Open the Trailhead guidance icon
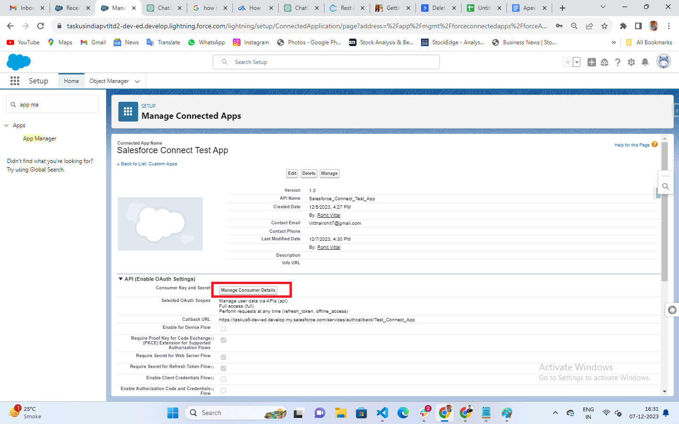The image size is (679, 424). 604,62
